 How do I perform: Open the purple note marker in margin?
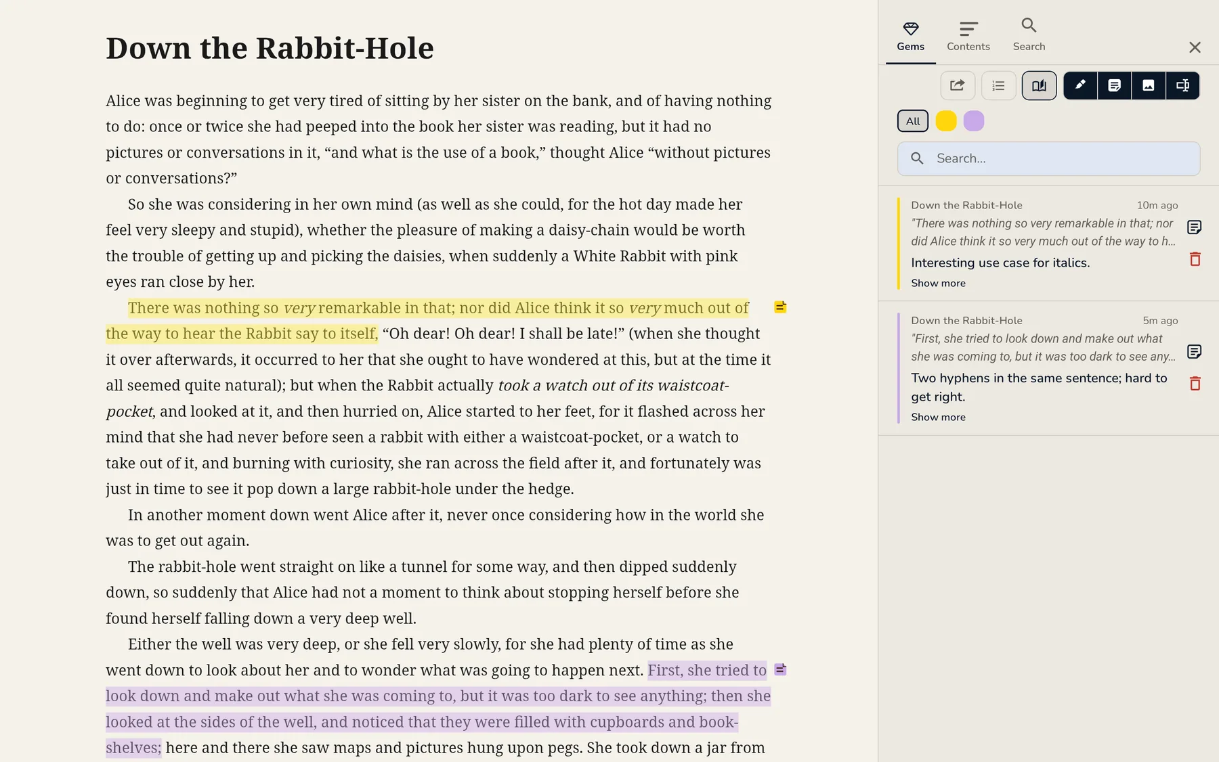[x=780, y=669]
